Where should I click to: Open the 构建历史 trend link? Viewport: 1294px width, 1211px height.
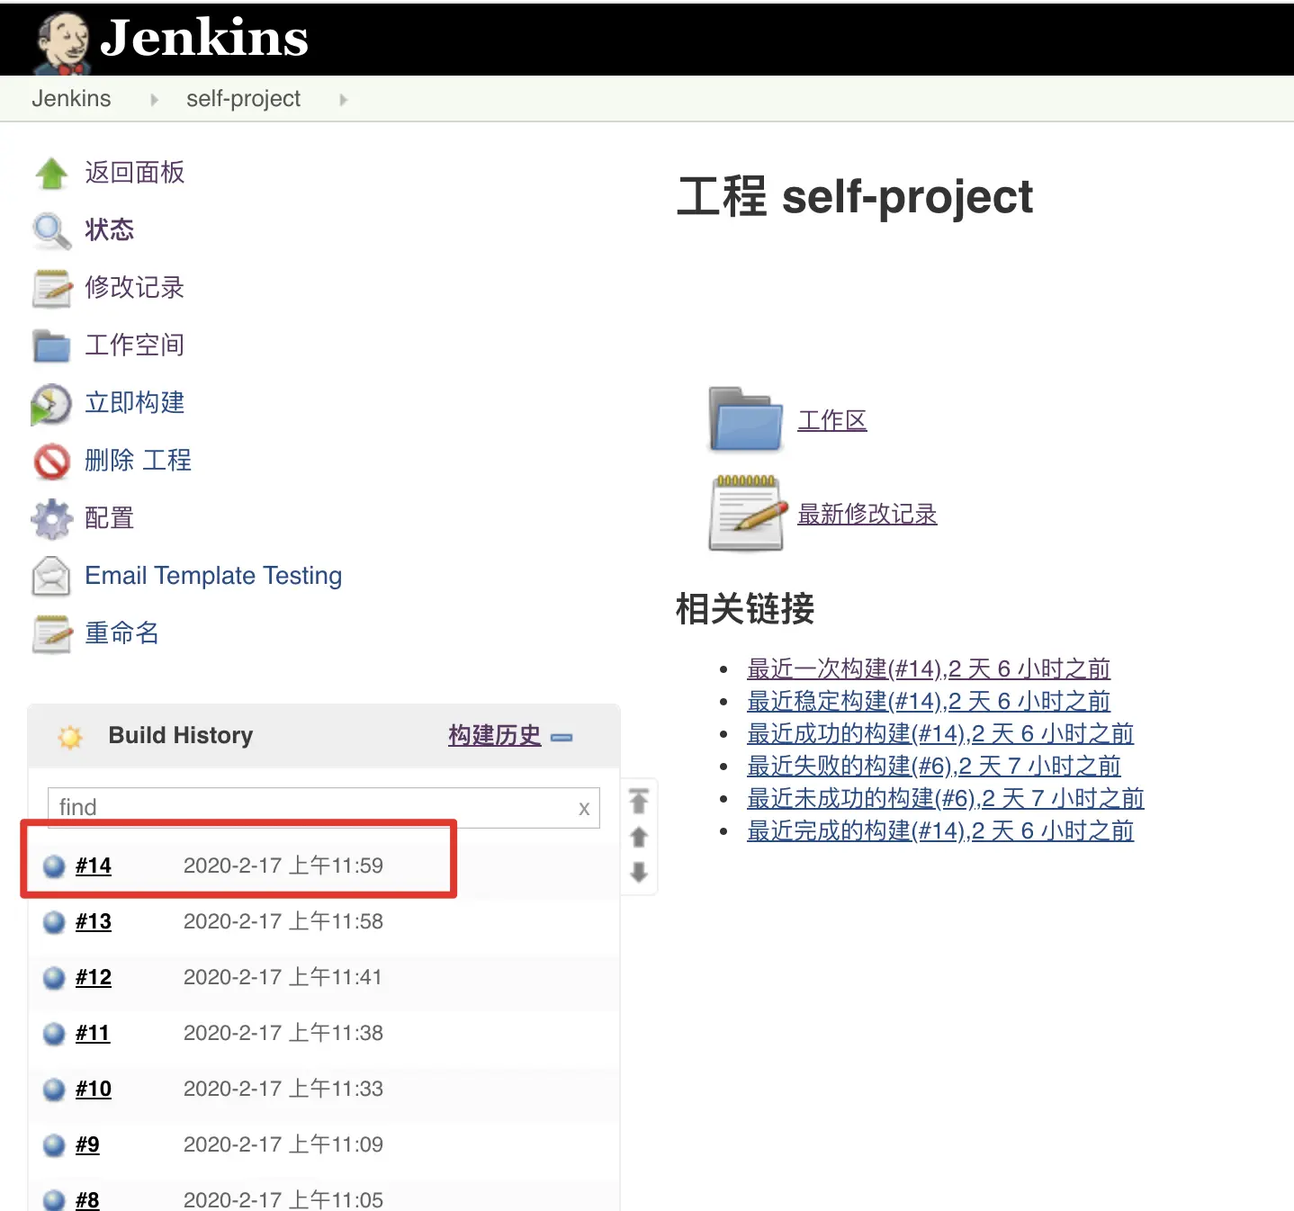pyautogui.click(x=495, y=736)
